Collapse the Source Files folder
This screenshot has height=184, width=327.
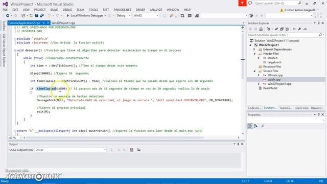(254, 71)
